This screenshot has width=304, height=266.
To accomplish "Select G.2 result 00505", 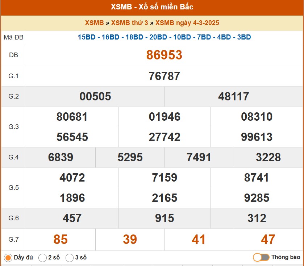I will (95, 96).
